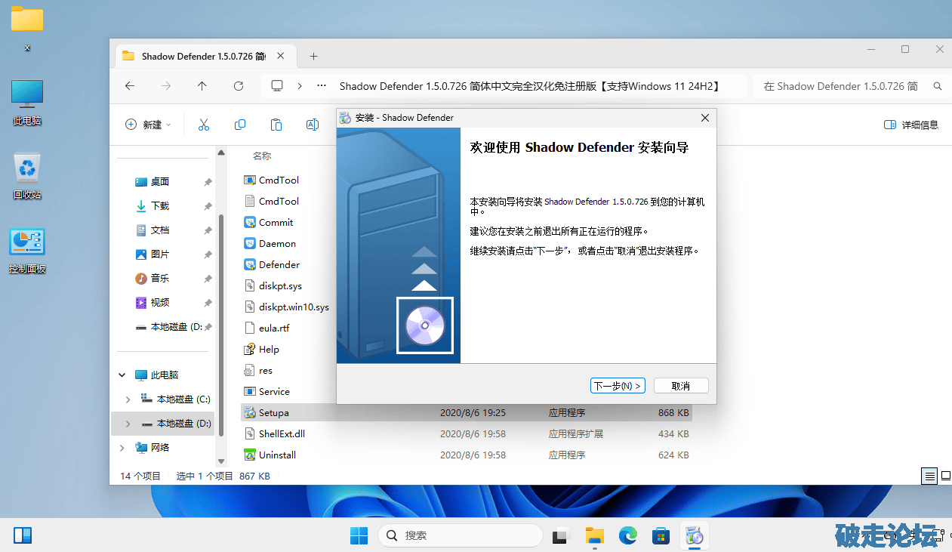
Task: Expand the 网络 tree node
Action: [x=122, y=448]
